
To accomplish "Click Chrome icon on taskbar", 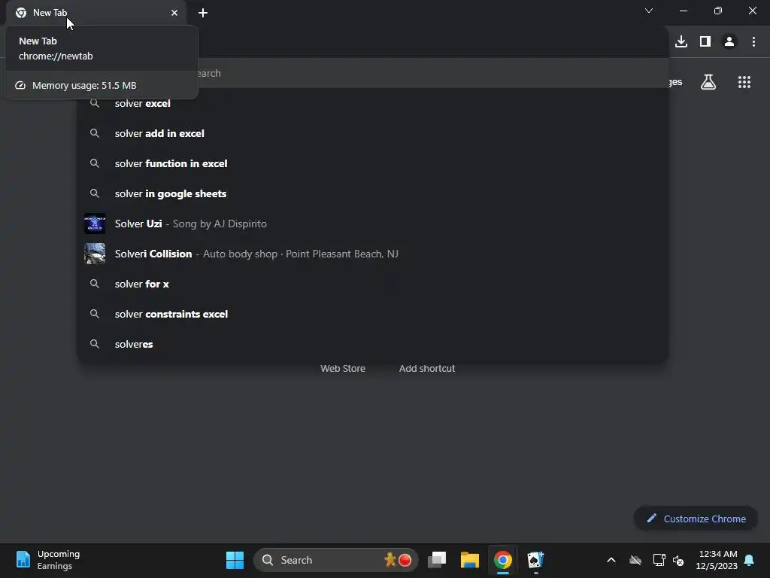I will (x=502, y=560).
